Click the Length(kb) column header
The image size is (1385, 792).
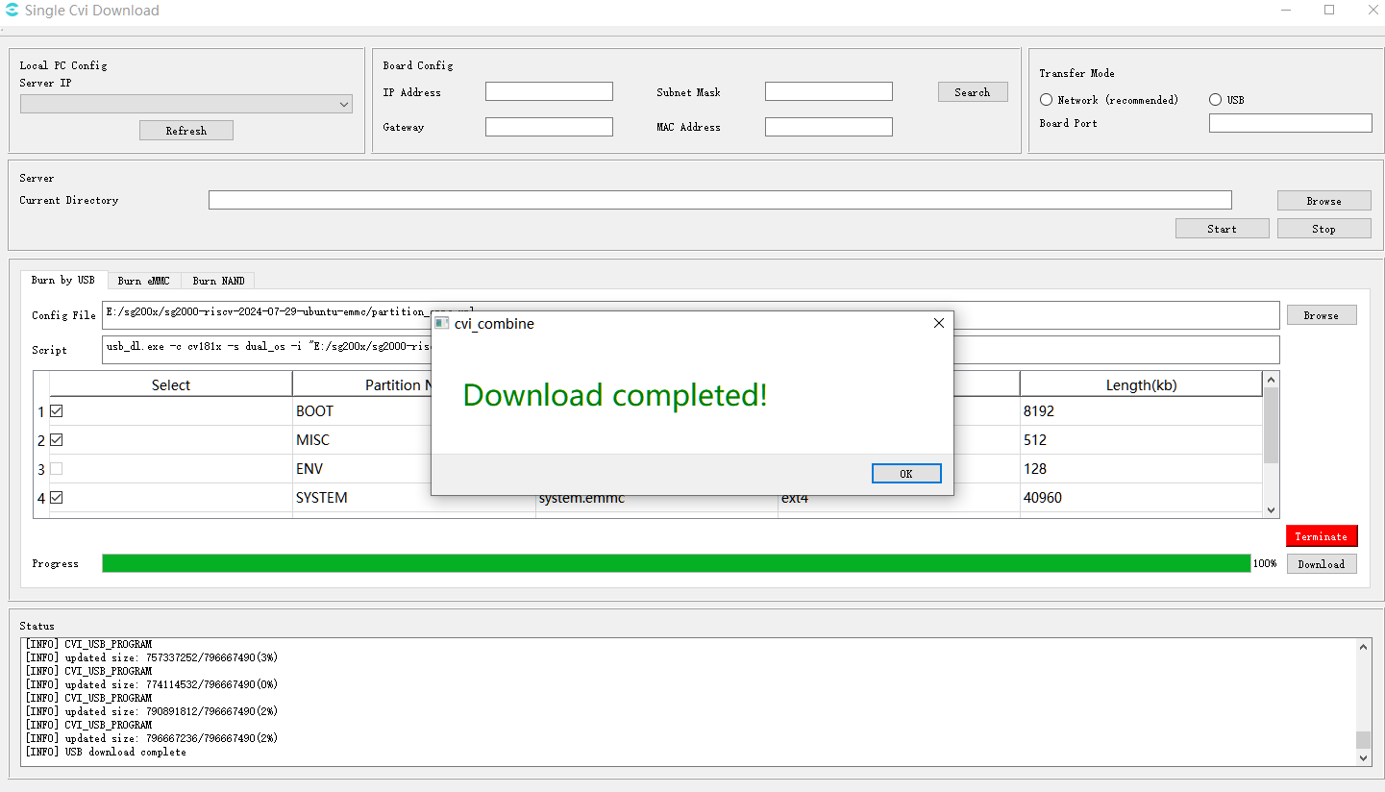pos(1141,384)
